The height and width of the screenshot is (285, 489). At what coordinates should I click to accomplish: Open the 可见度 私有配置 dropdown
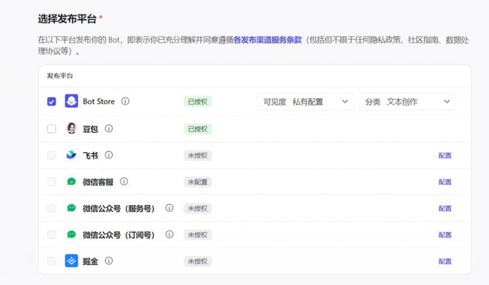[305, 102]
